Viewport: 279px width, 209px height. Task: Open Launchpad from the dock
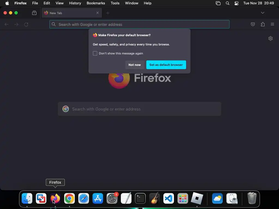pyautogui.click(x=183, y=198)
